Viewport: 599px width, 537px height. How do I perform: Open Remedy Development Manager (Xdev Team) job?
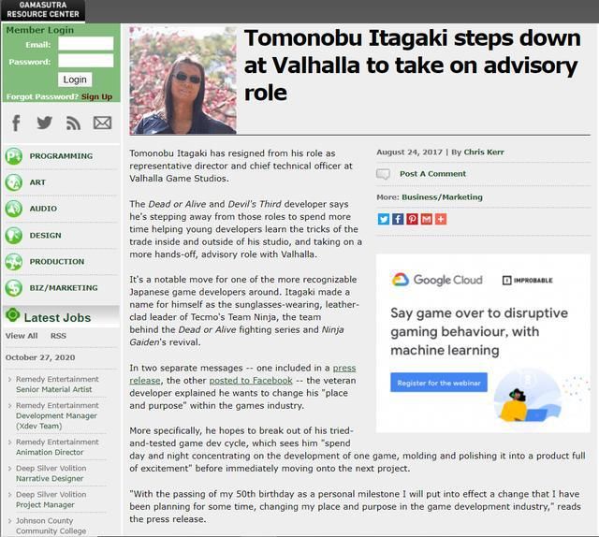click(57, 415)
